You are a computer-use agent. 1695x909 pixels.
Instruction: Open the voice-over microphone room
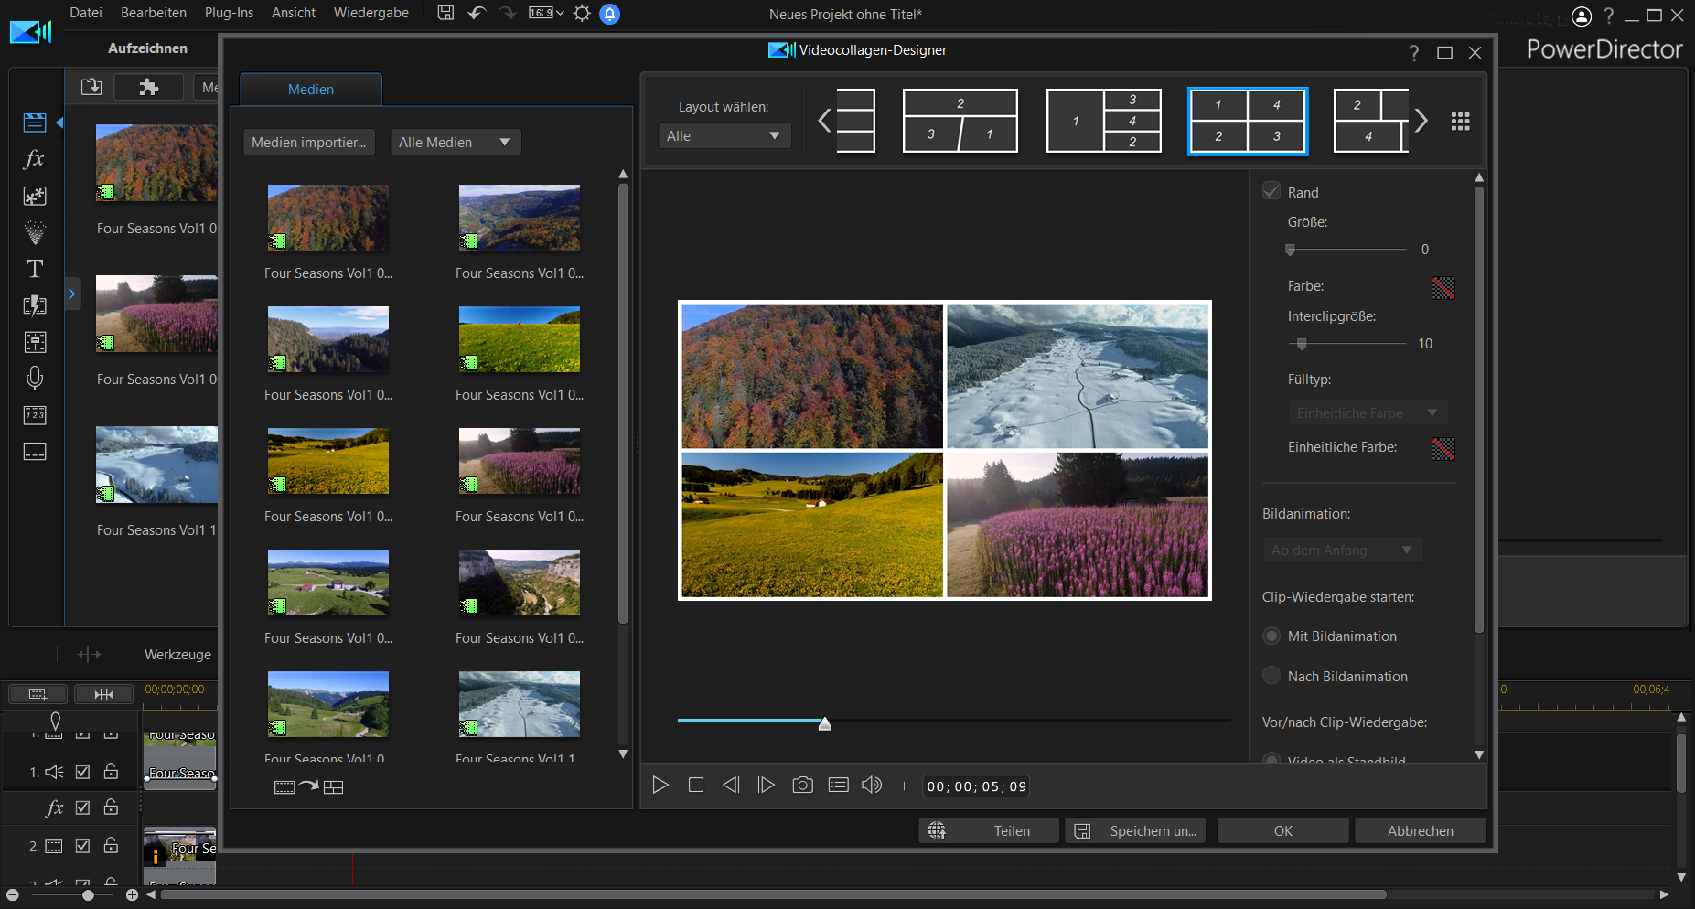(35, 379)
